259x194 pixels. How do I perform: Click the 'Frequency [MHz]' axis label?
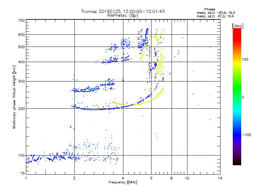pos(123,182)
